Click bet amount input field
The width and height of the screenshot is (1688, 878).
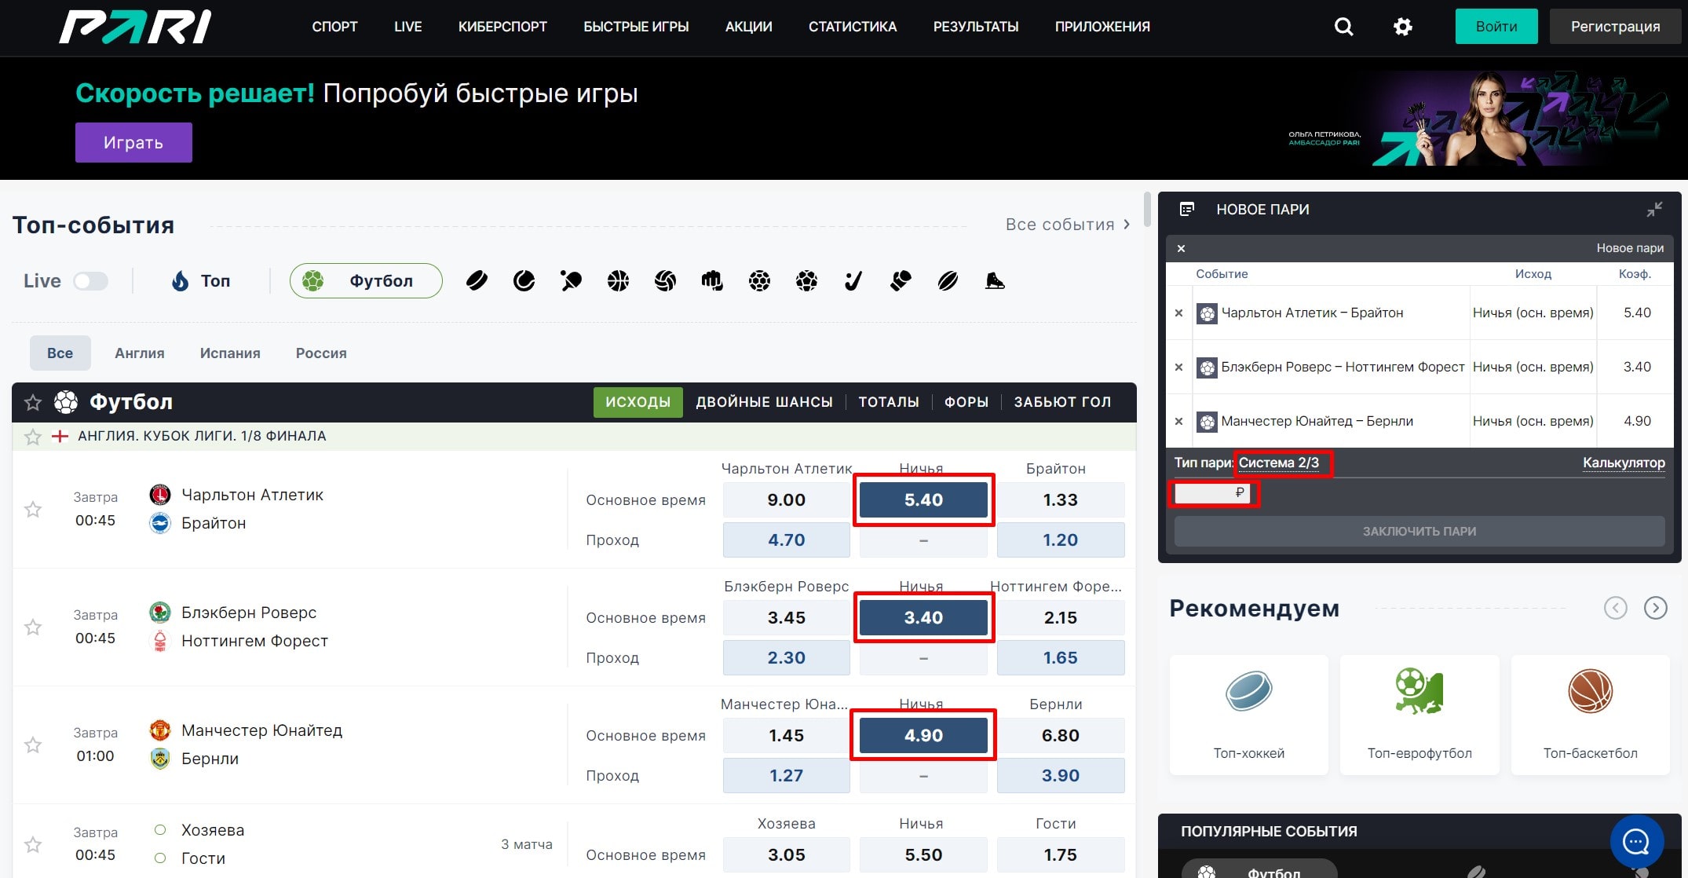1210,492
